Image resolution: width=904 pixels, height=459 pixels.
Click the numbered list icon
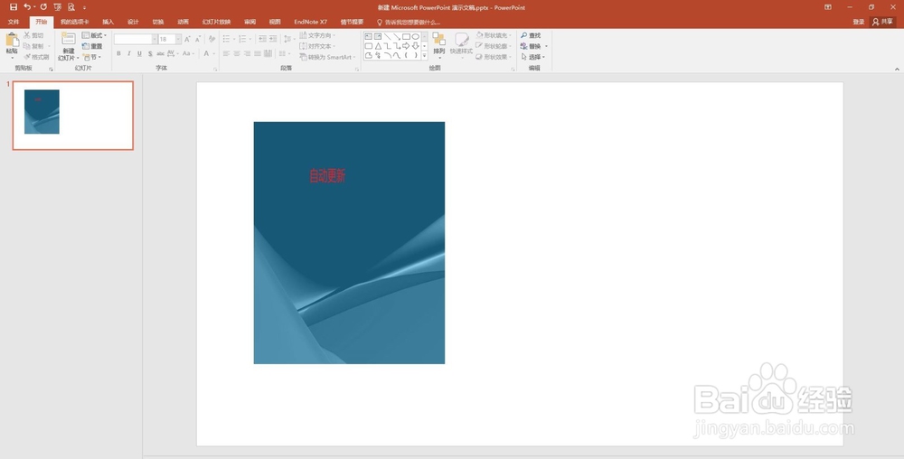coord(242,39)
